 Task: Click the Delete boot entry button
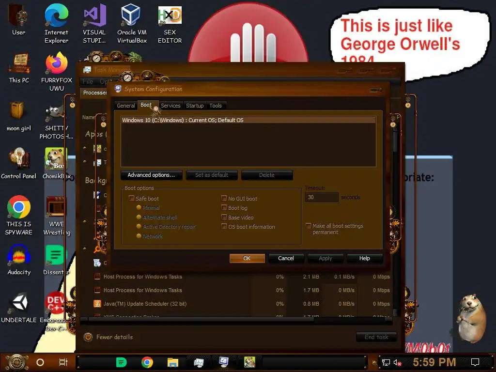267,175
